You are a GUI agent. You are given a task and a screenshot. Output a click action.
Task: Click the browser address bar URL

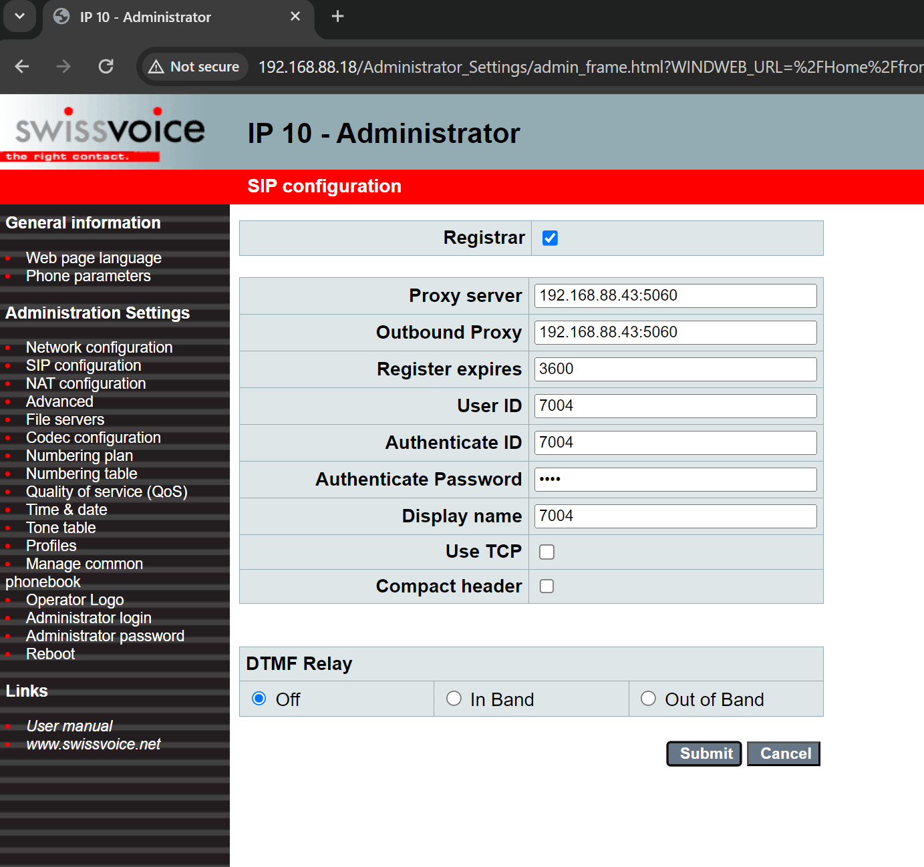pos(590,67)
